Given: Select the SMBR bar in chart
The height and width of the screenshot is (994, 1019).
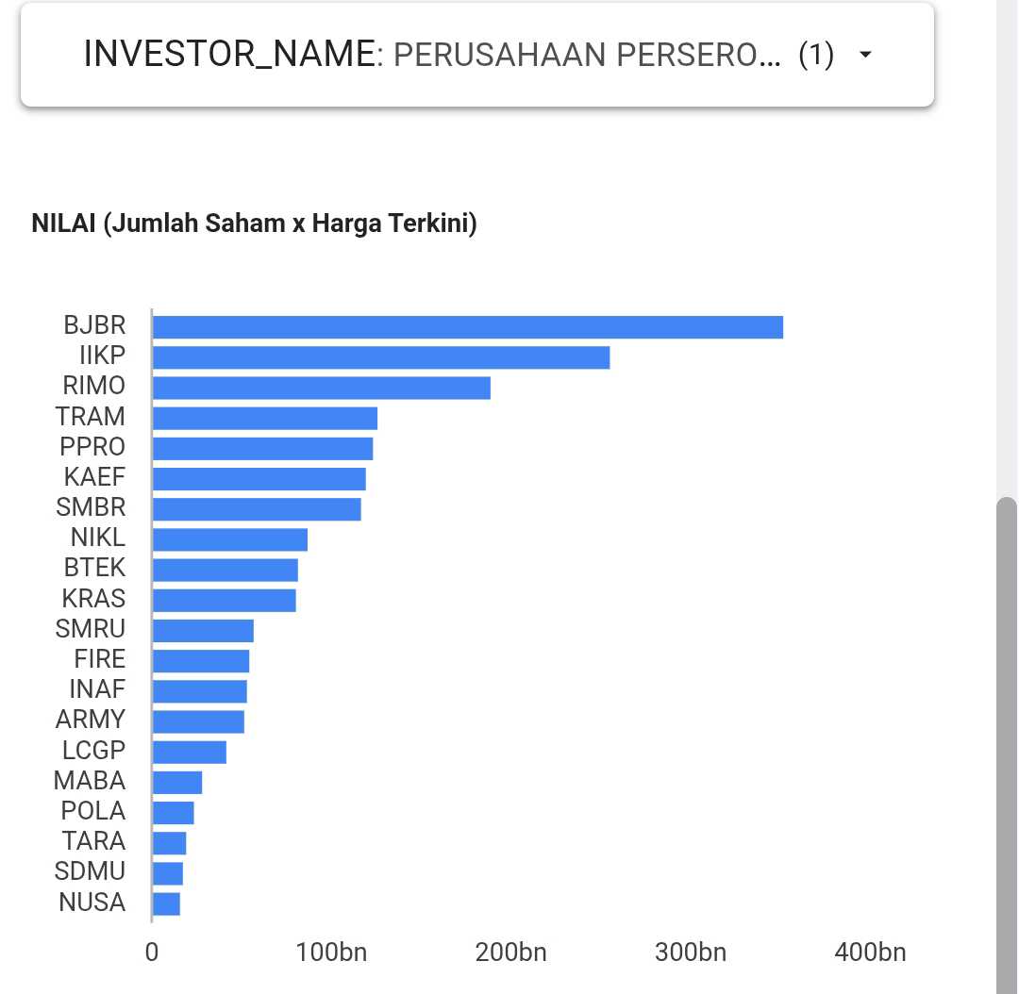Looking at the screenshot, I should point(257,509).
